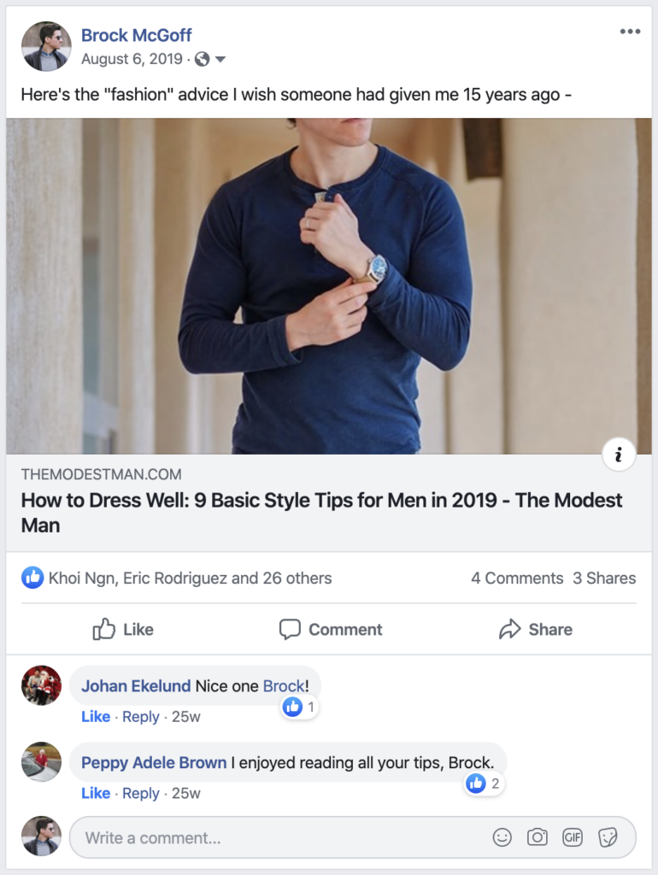Click the public globe audience icon
The height and width of the screenshot is (875, 658).
pyautogui.click(x=202, y=59)
